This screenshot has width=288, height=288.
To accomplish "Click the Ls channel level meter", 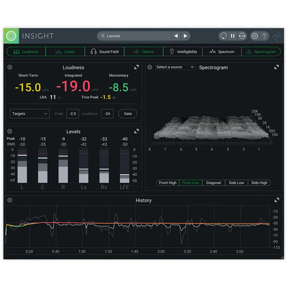I will (x=84, y=165).
